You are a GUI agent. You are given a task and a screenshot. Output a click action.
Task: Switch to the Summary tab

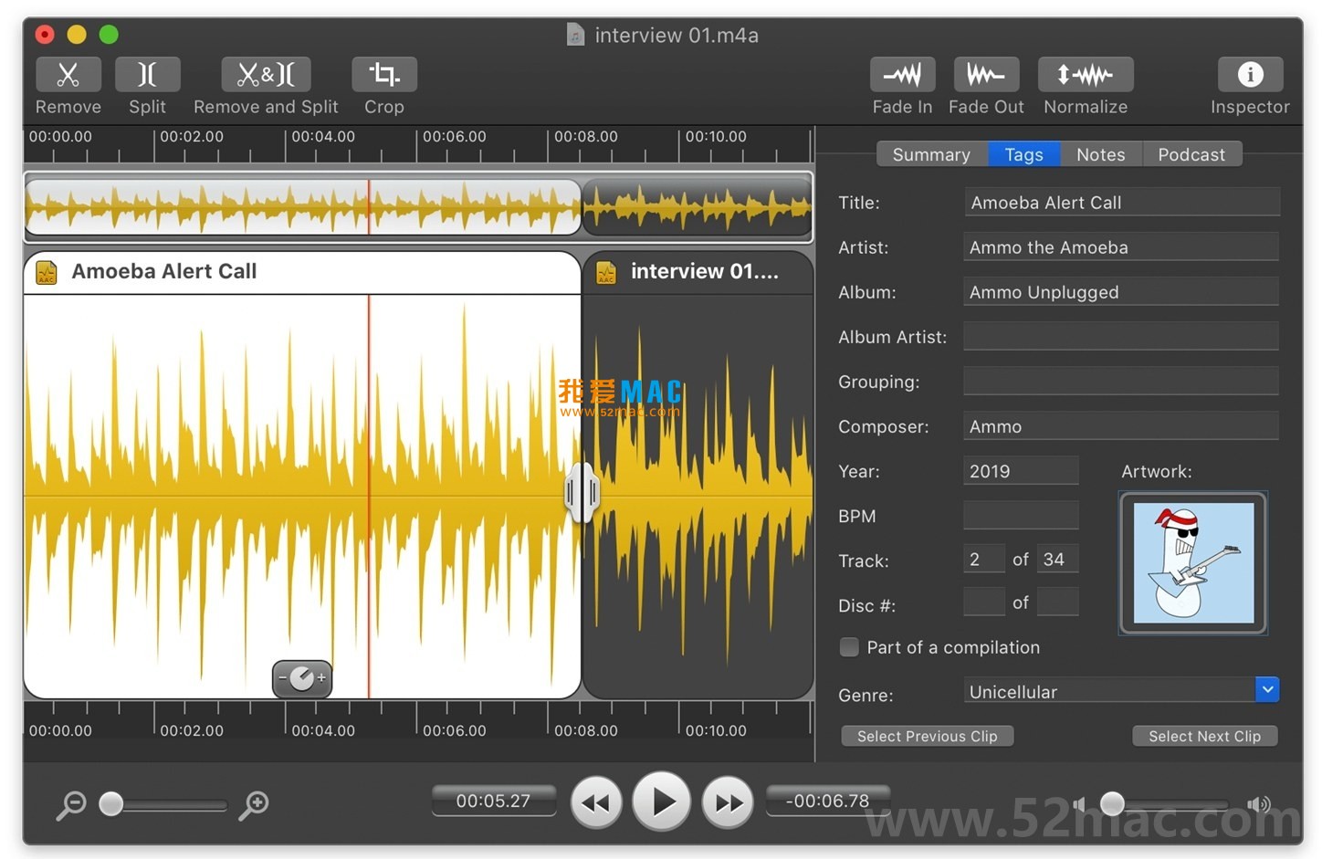[931, 154]
